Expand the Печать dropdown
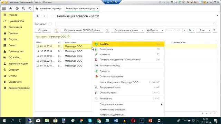The image size is (221, 124). click(162, 30)
